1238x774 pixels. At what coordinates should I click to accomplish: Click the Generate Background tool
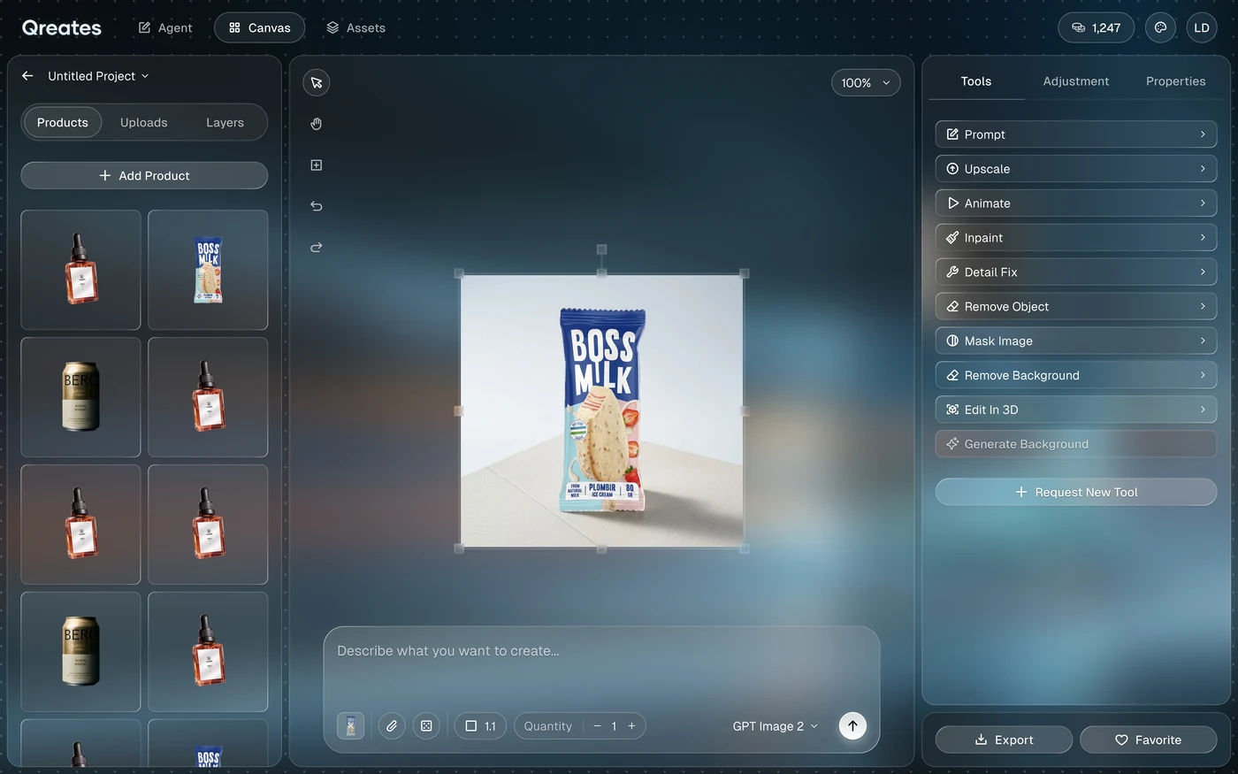tap(1076, 445)
